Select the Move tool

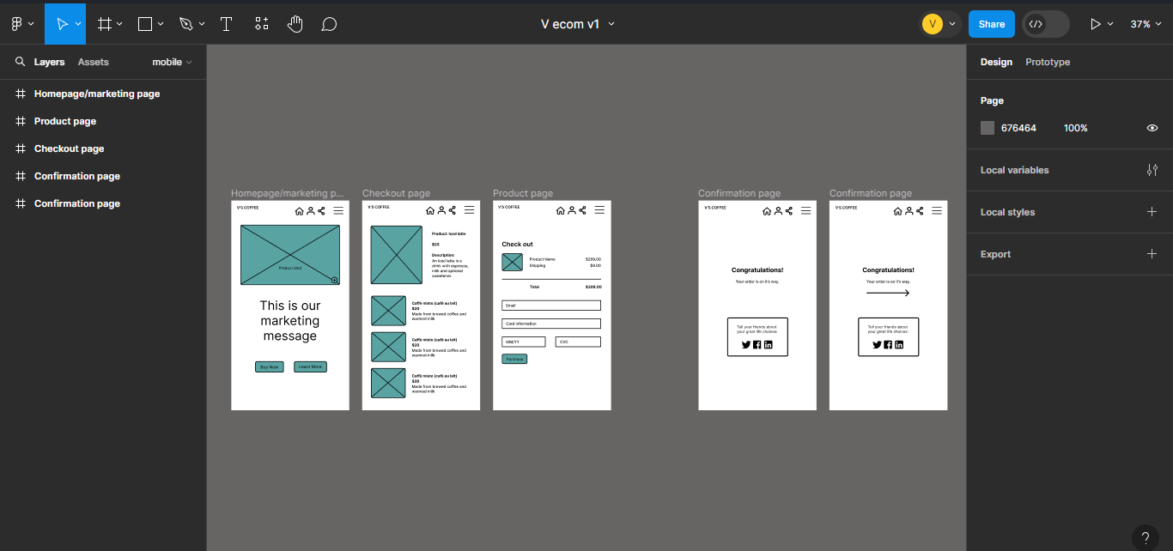tap(62, 24)
